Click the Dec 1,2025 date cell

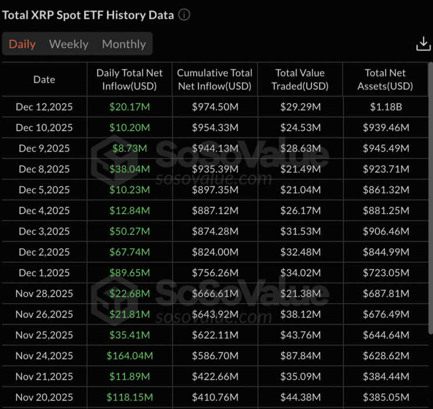pos(44,273)
